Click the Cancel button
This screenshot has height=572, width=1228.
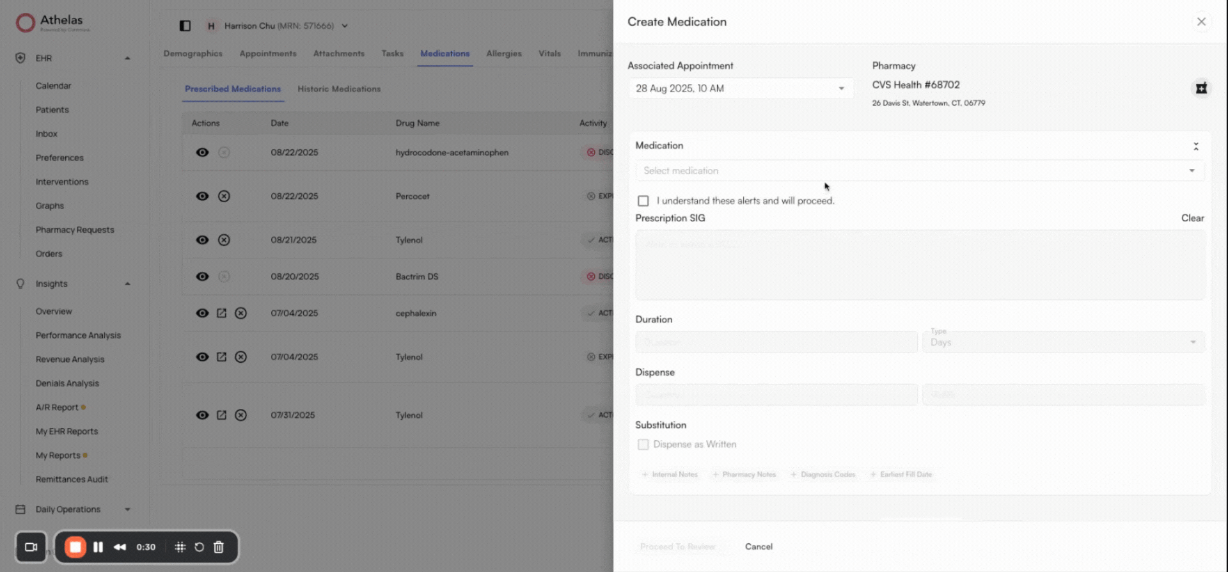tap(759, 546)
